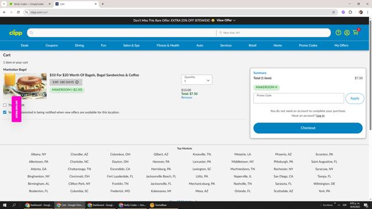Open the user account icon
Image resolution: width=372 pixels, height=209 pixels.
point(347,33)
